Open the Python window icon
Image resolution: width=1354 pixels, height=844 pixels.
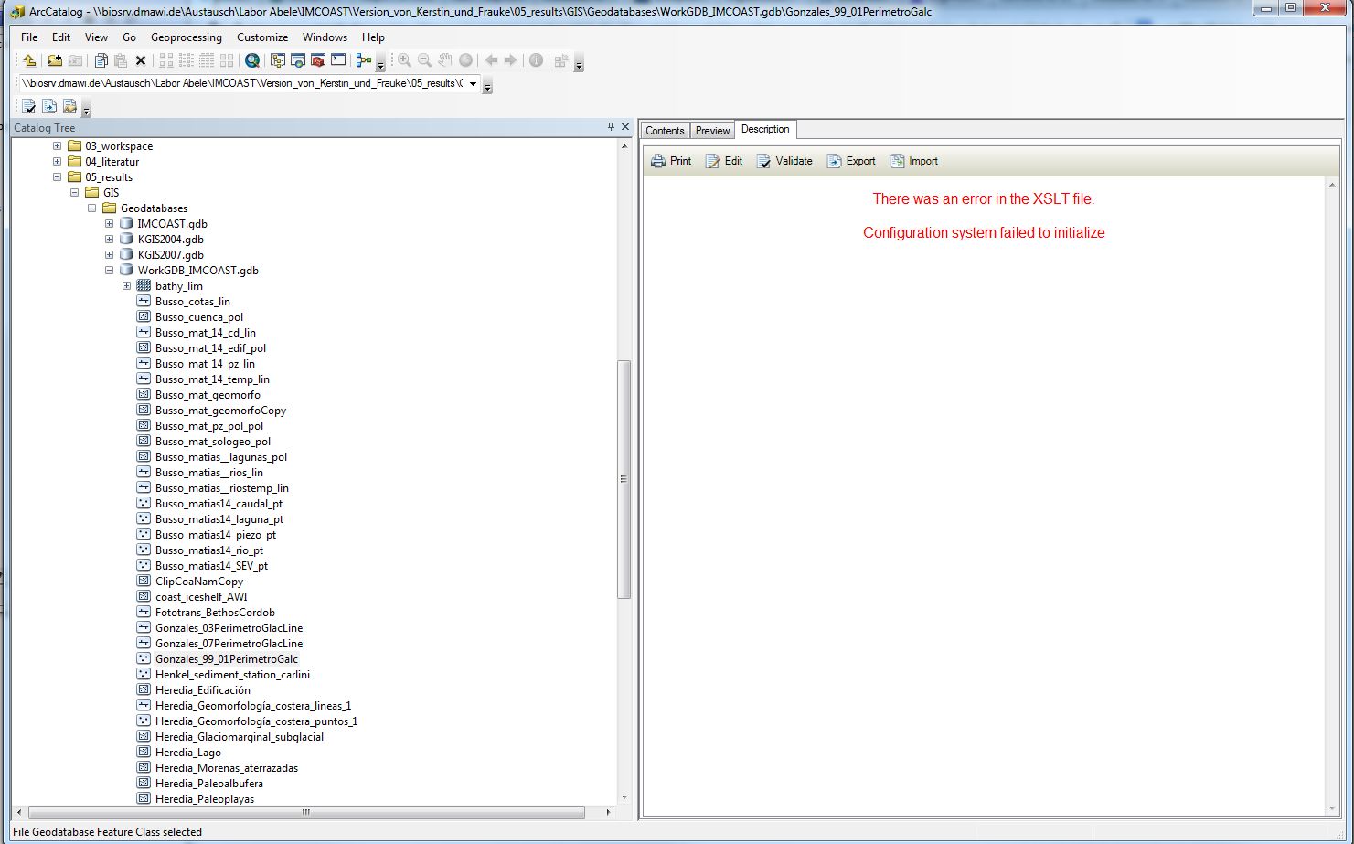tap(338, 60)
